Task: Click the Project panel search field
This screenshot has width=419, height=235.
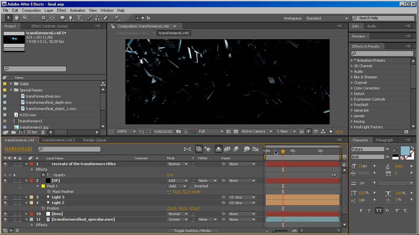Action: [x=35, y=69]
